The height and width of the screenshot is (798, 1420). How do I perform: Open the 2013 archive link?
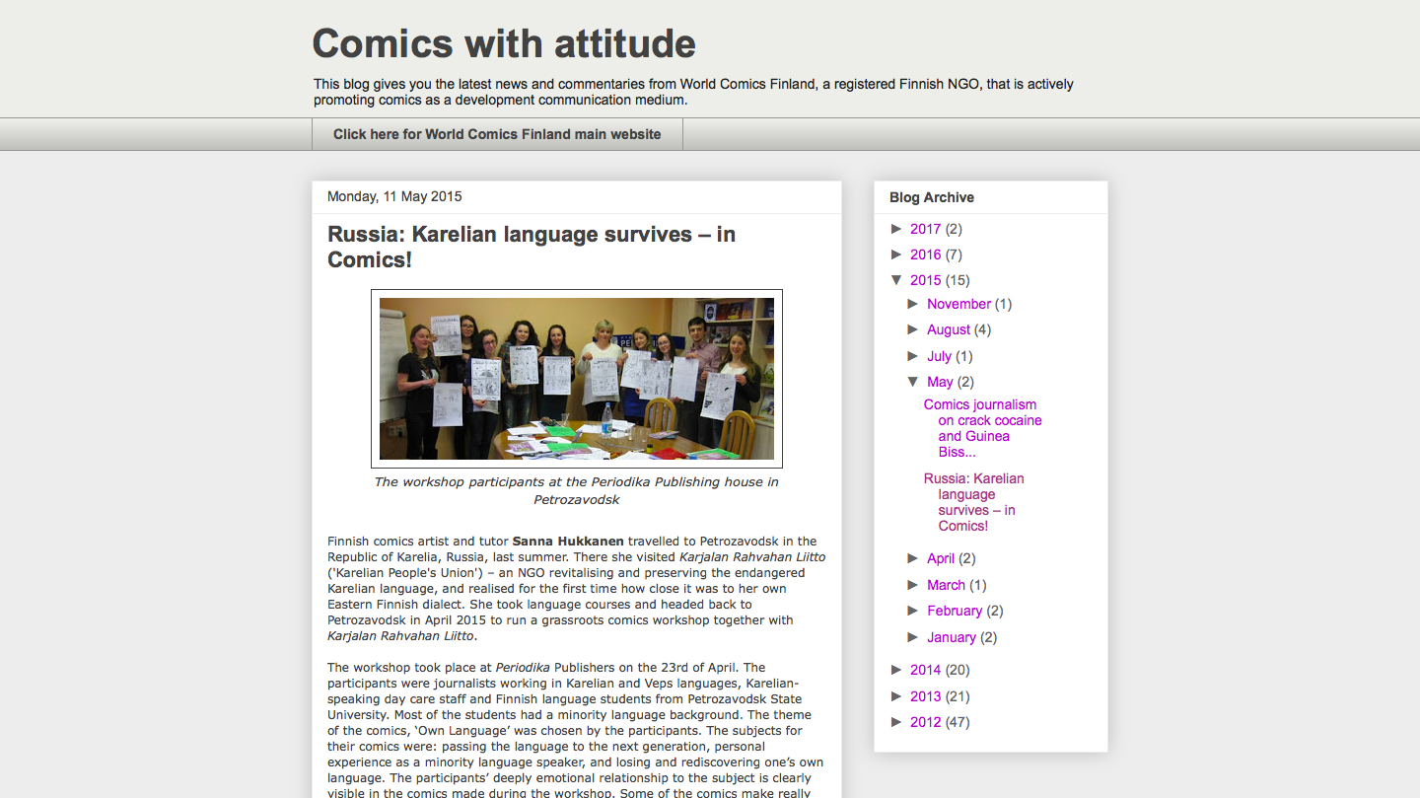926,696
